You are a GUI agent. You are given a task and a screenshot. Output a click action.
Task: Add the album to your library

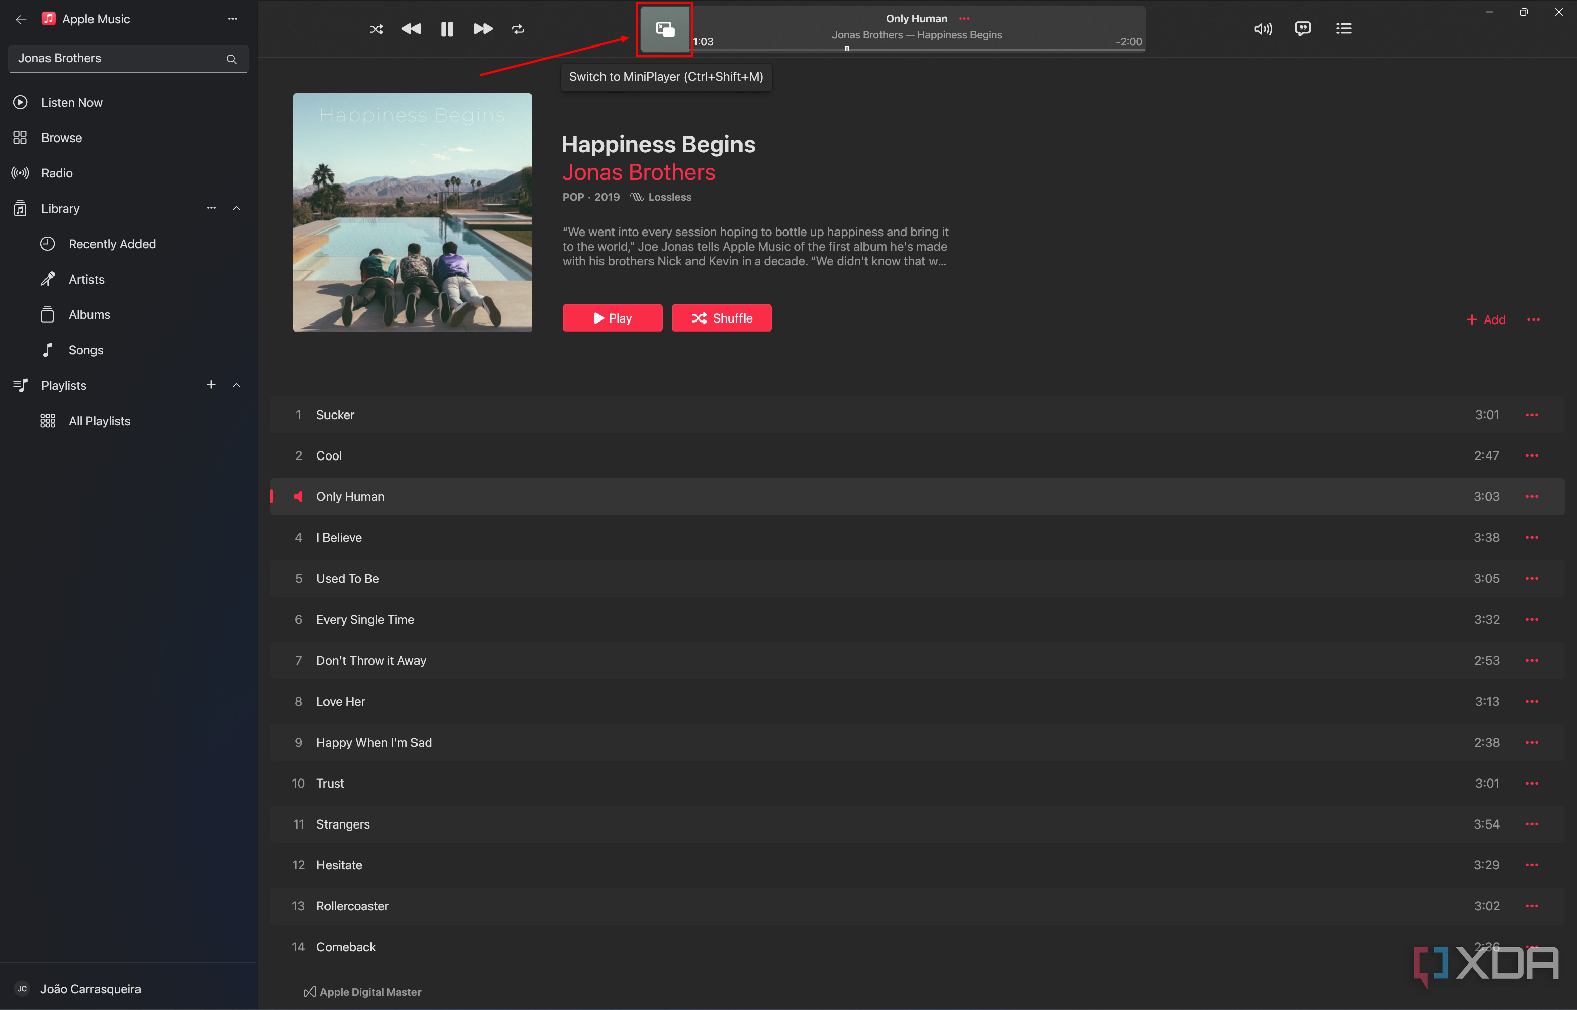pyautogui.click(x=1486, y=319)
